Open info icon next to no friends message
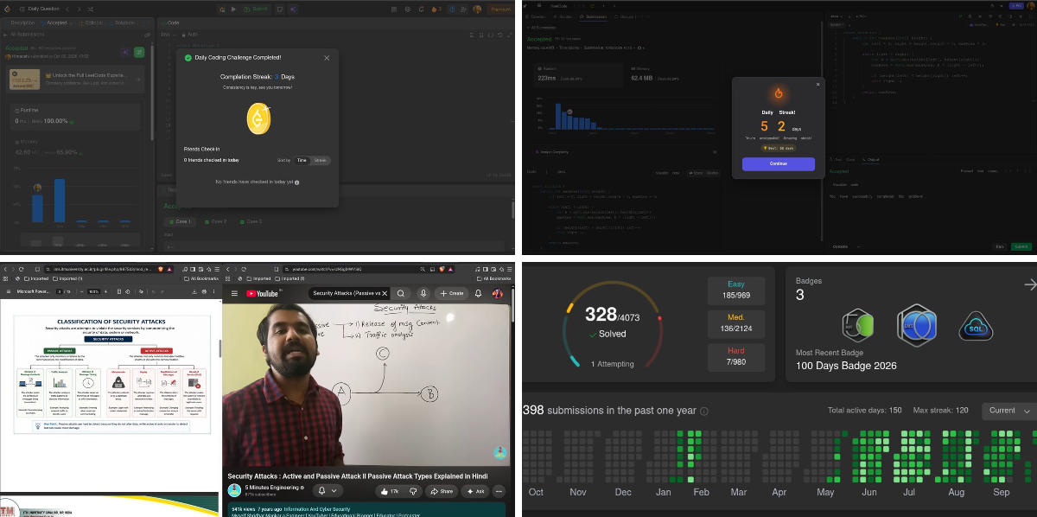Image resolution: width=1037 pixels, height=517 pixels. [297, 183]
